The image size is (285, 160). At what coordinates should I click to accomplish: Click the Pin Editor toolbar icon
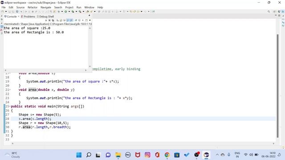[153, 12]
